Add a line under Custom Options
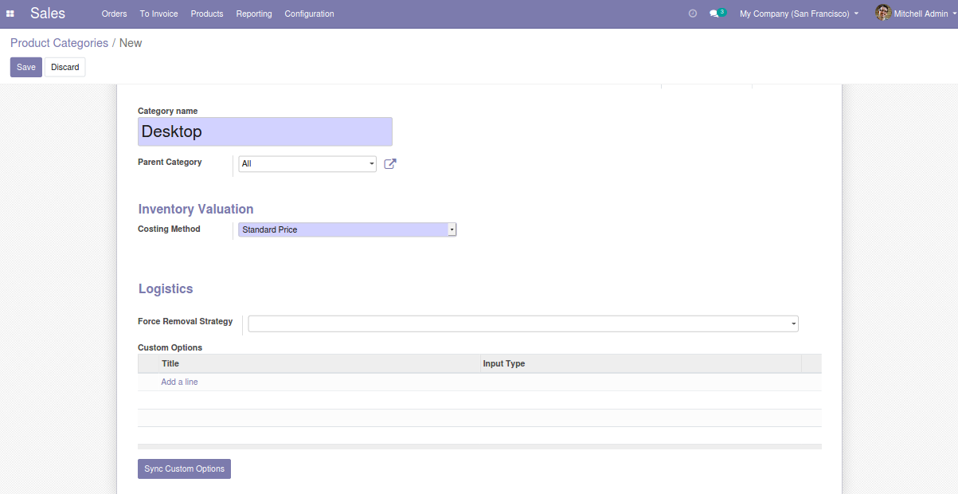 point(179,382)
